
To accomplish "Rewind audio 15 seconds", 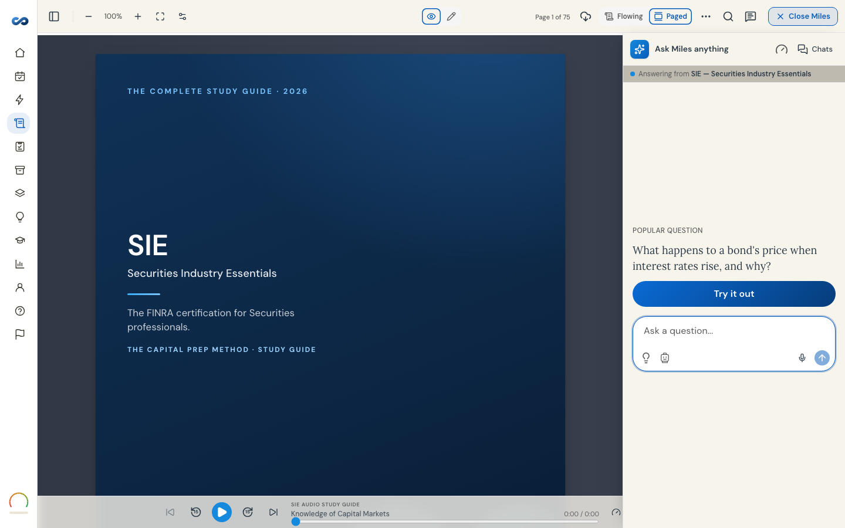I will click(196, 512).
